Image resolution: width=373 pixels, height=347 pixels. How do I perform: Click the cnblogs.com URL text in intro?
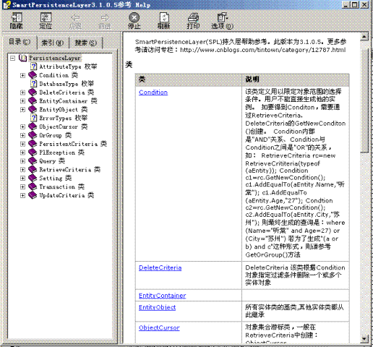click(263, 50)
